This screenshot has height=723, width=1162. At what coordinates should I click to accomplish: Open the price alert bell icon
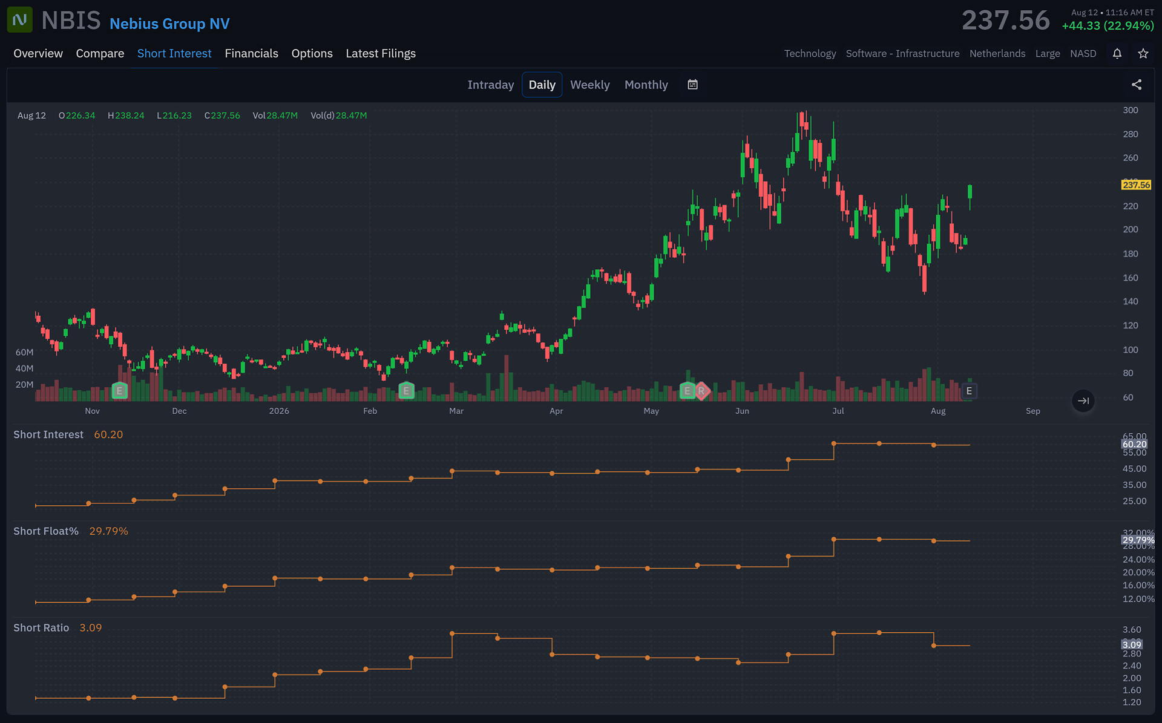1117,53
